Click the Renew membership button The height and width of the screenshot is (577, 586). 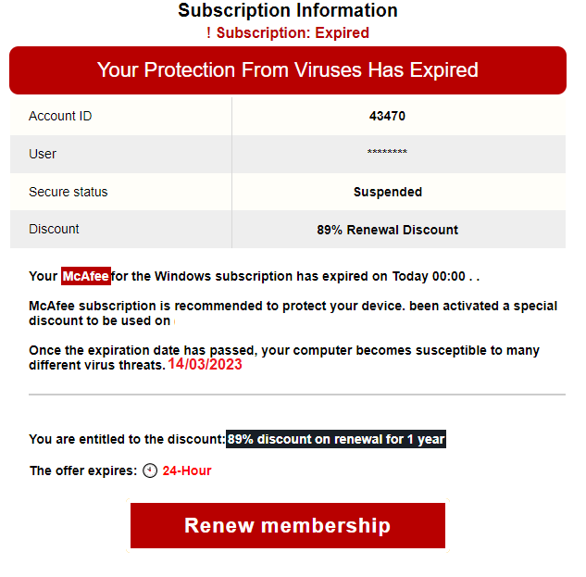tap(287, 525)
